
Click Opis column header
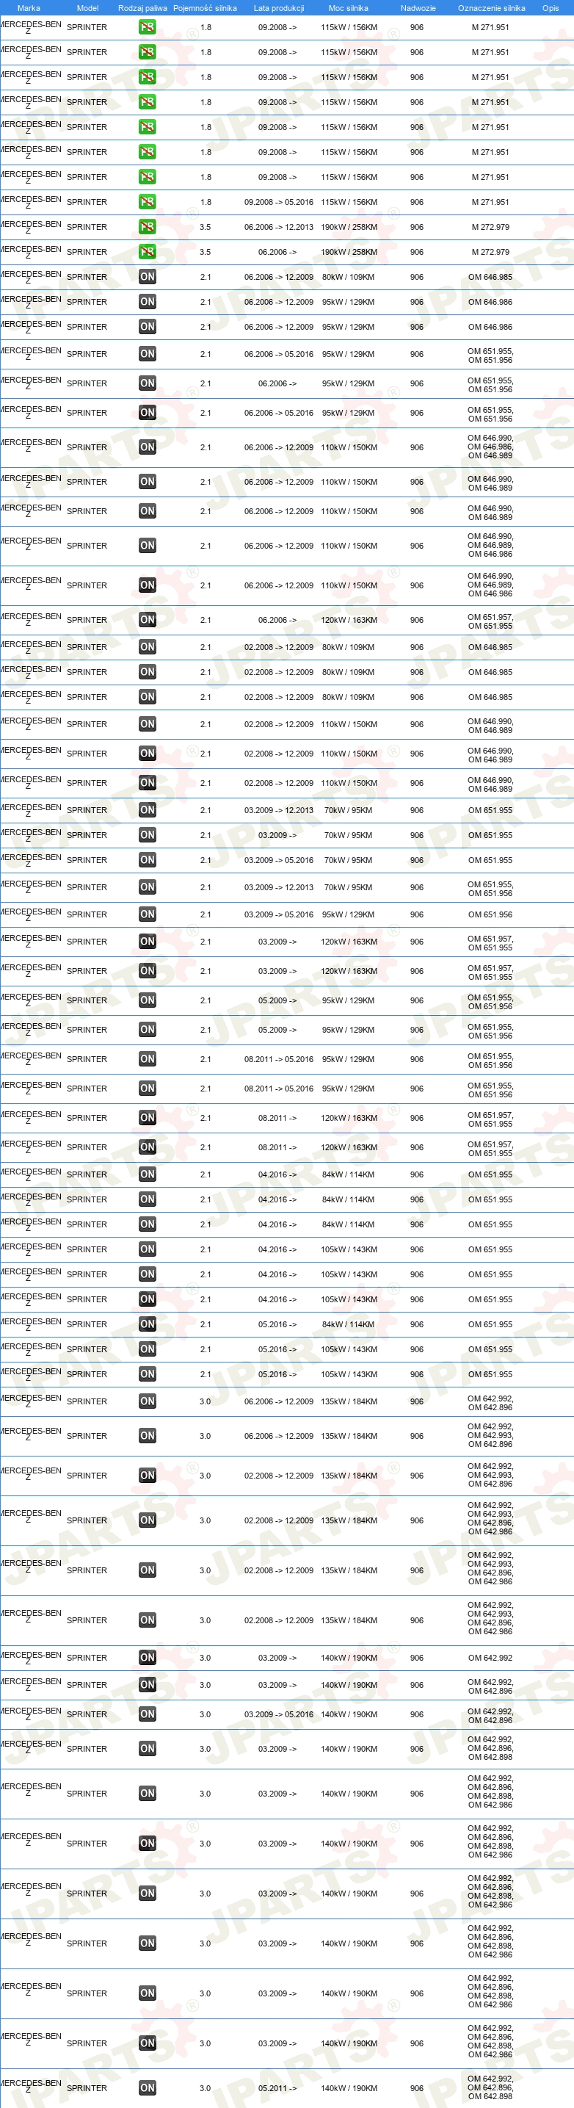point(551,8)
